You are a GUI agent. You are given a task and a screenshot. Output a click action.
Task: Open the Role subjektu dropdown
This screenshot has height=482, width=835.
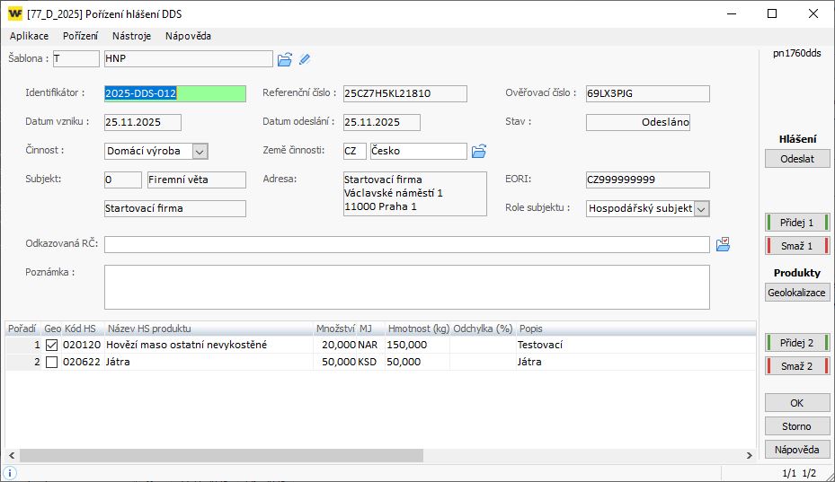(x=701, y=208)
